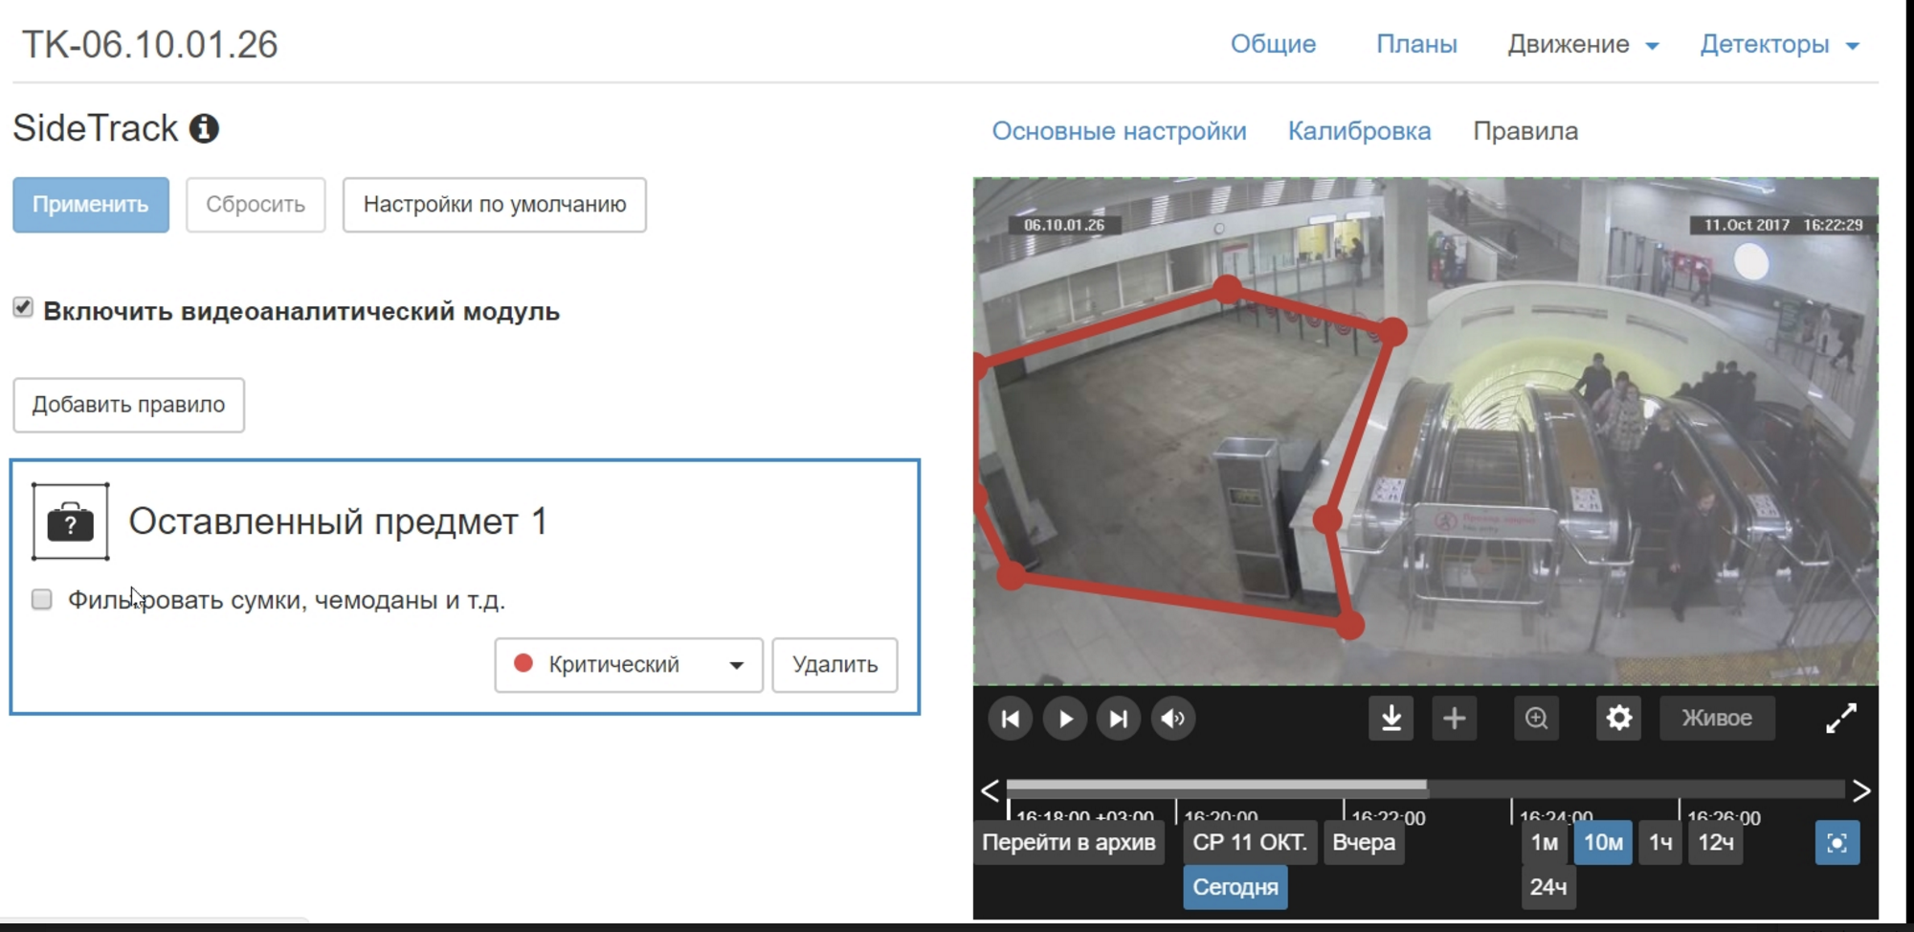Viewport: 1914px width, 932px height.
Task: Open the player settings gear
Action: pos(1619,719)
